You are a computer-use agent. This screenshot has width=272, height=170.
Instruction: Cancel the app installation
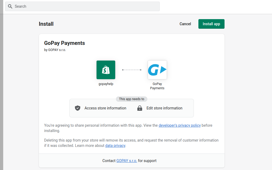185,24
